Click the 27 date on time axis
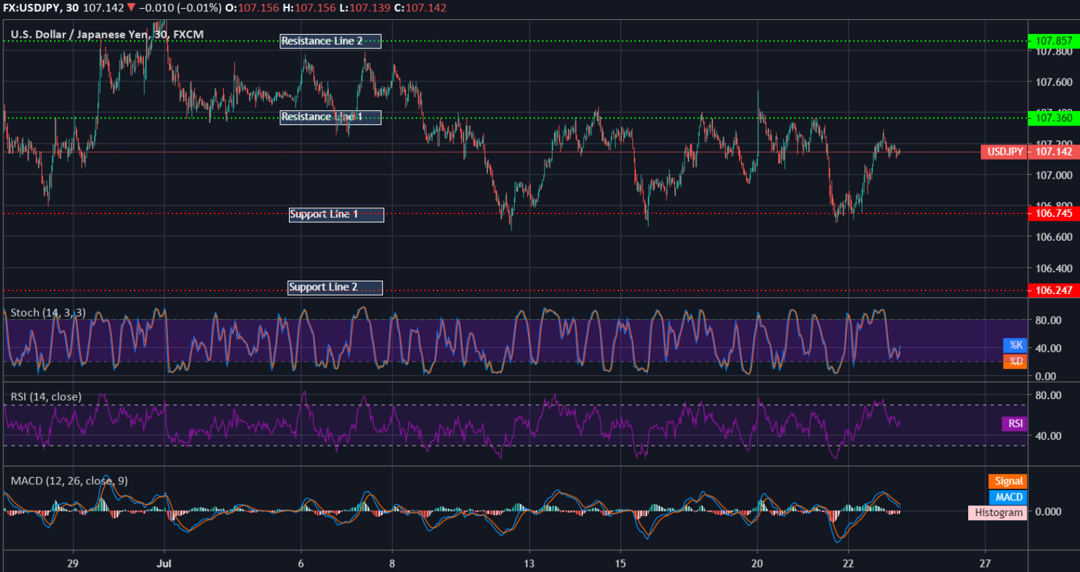Viewport: 1080px width, 572px height. pyautogui.click(x=985, y=563)
